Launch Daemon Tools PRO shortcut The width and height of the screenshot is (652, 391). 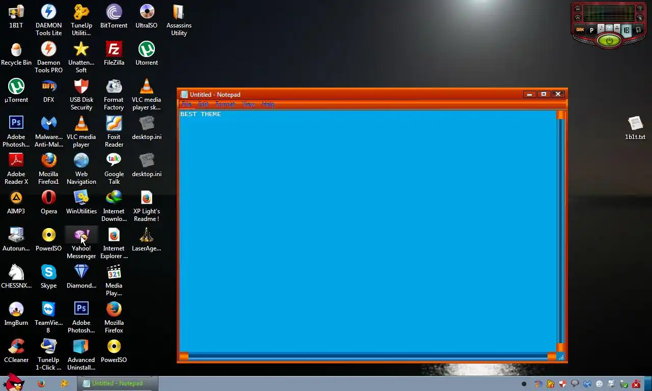tap(49, 57)
